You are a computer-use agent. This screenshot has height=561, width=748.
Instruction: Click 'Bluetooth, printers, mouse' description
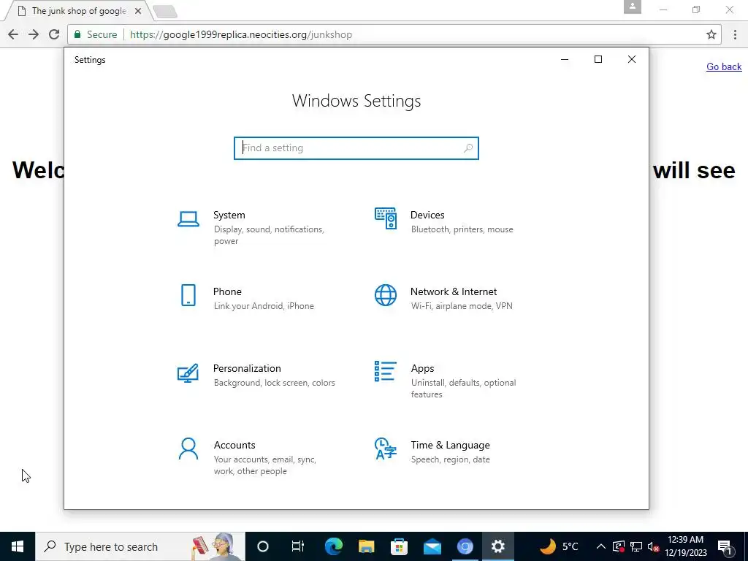tap(462, 229)
